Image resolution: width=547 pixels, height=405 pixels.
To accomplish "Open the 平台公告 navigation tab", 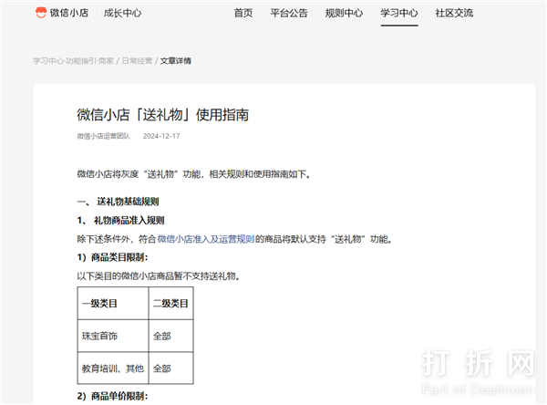I will point(289,14).
